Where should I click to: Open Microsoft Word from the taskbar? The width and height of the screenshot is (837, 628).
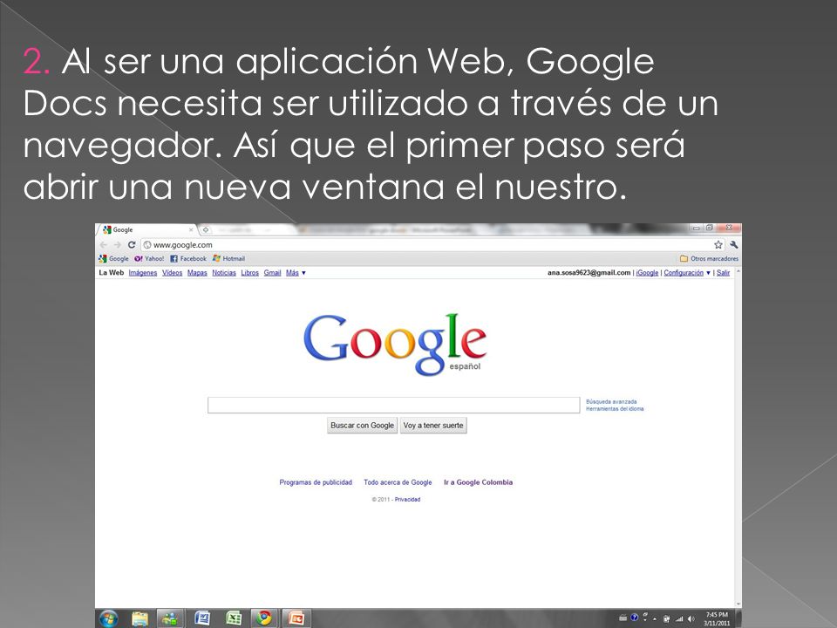pos(202,618)
